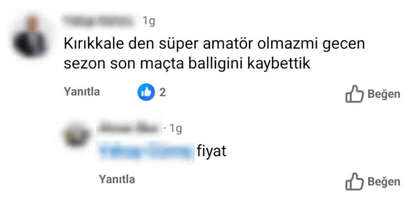This screenshot has height=205, width=418.
Task: Click the reply text fiyat
Action: (x=211, y=151)
